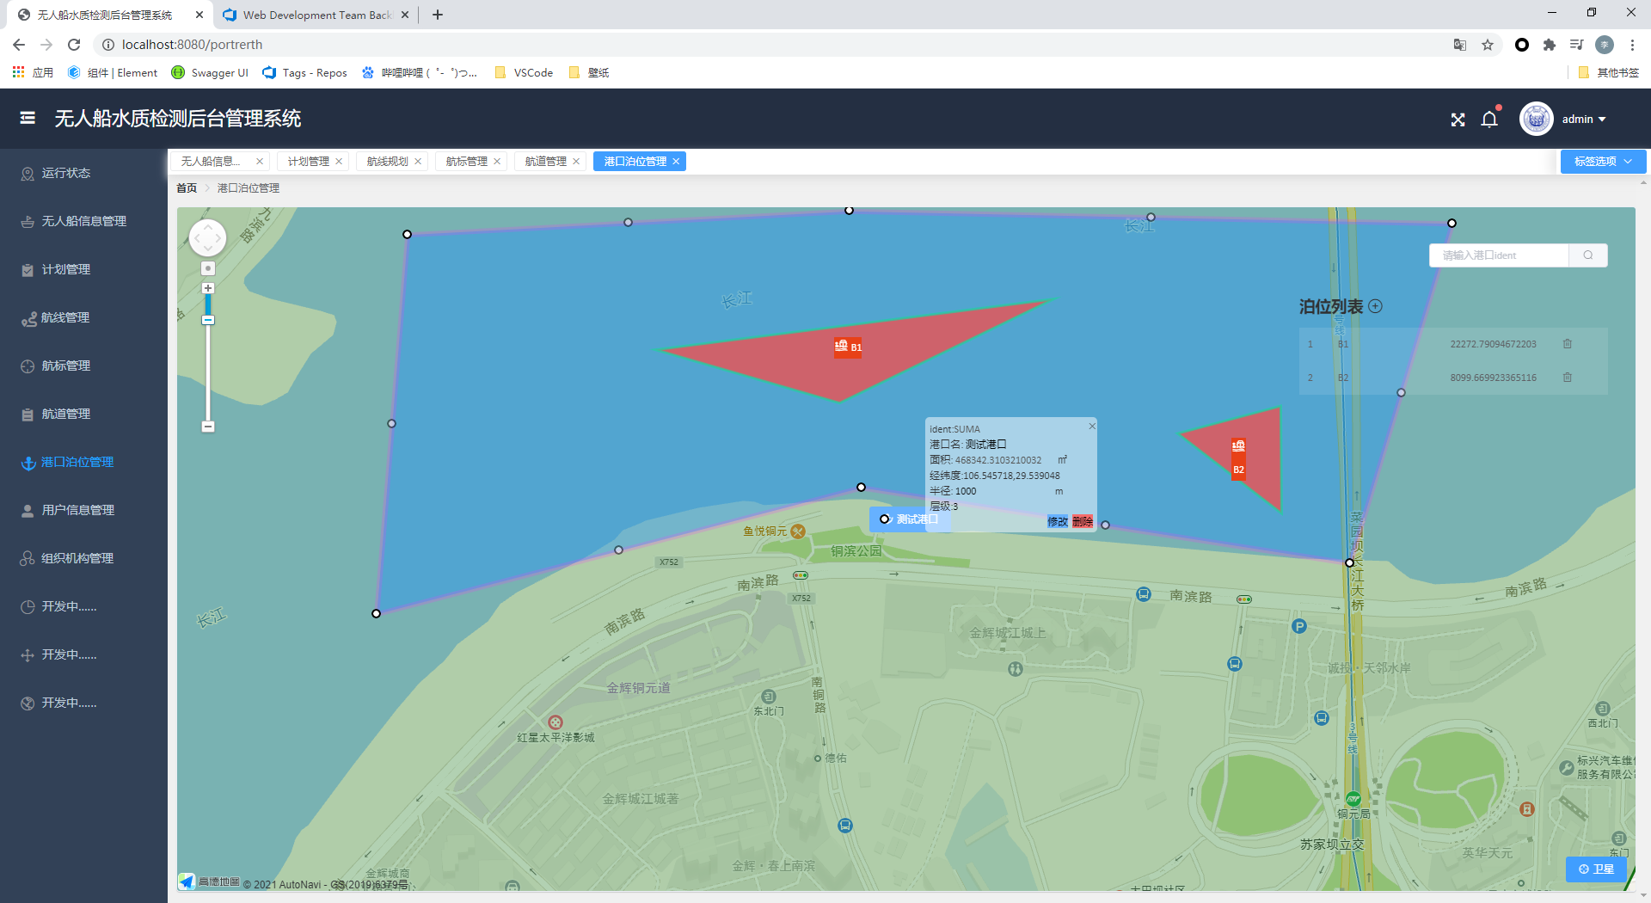Switch to Web Development Team browser tab
Screen dimensions: 1651x903
point(316,15)
